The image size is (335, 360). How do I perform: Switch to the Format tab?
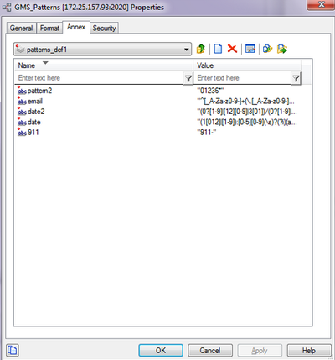coord(49,28)
